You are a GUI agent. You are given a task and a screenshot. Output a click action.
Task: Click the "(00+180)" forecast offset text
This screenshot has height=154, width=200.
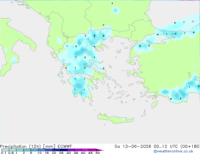[x=190, y=146]
